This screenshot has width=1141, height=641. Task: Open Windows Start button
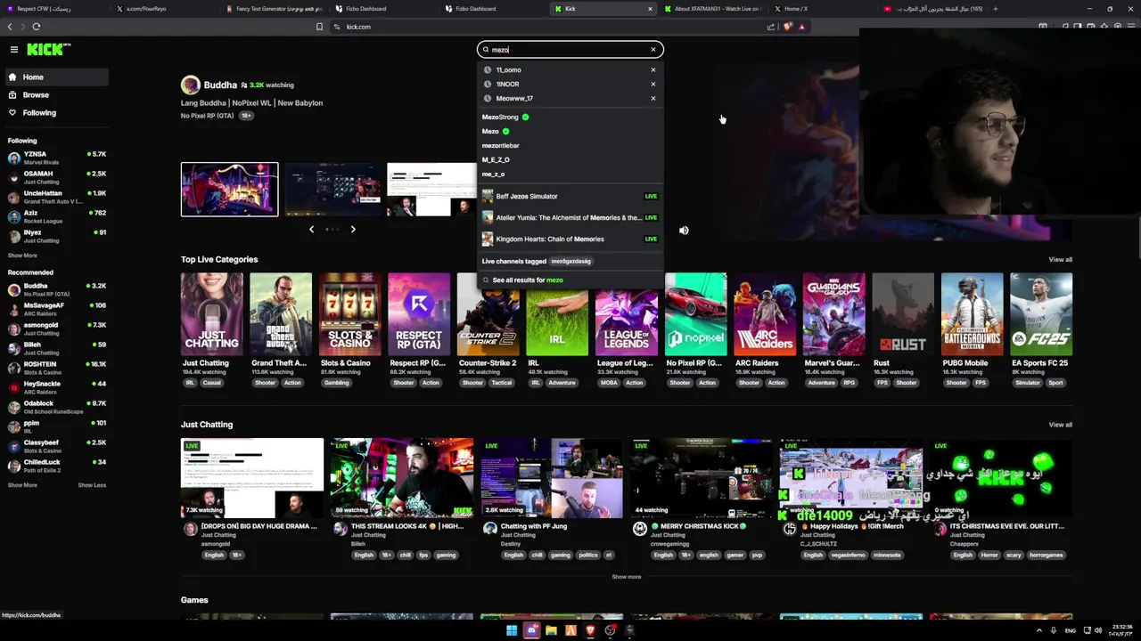pyautogui.click(x=512, y=630)
